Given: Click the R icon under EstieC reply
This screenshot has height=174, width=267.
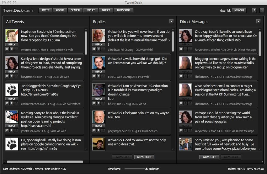Looking at the screenshot, I should 99,76.
